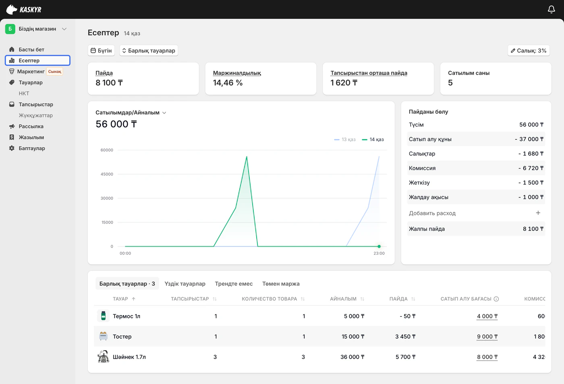The height and width of the screenshot is (384, 564).
Task: Click the tag icon beside Тауарлар
Action: (12, 82)
